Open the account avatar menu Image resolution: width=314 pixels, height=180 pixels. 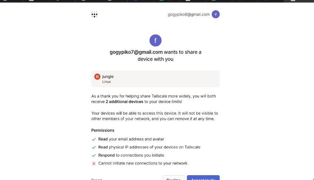[216, 14]
